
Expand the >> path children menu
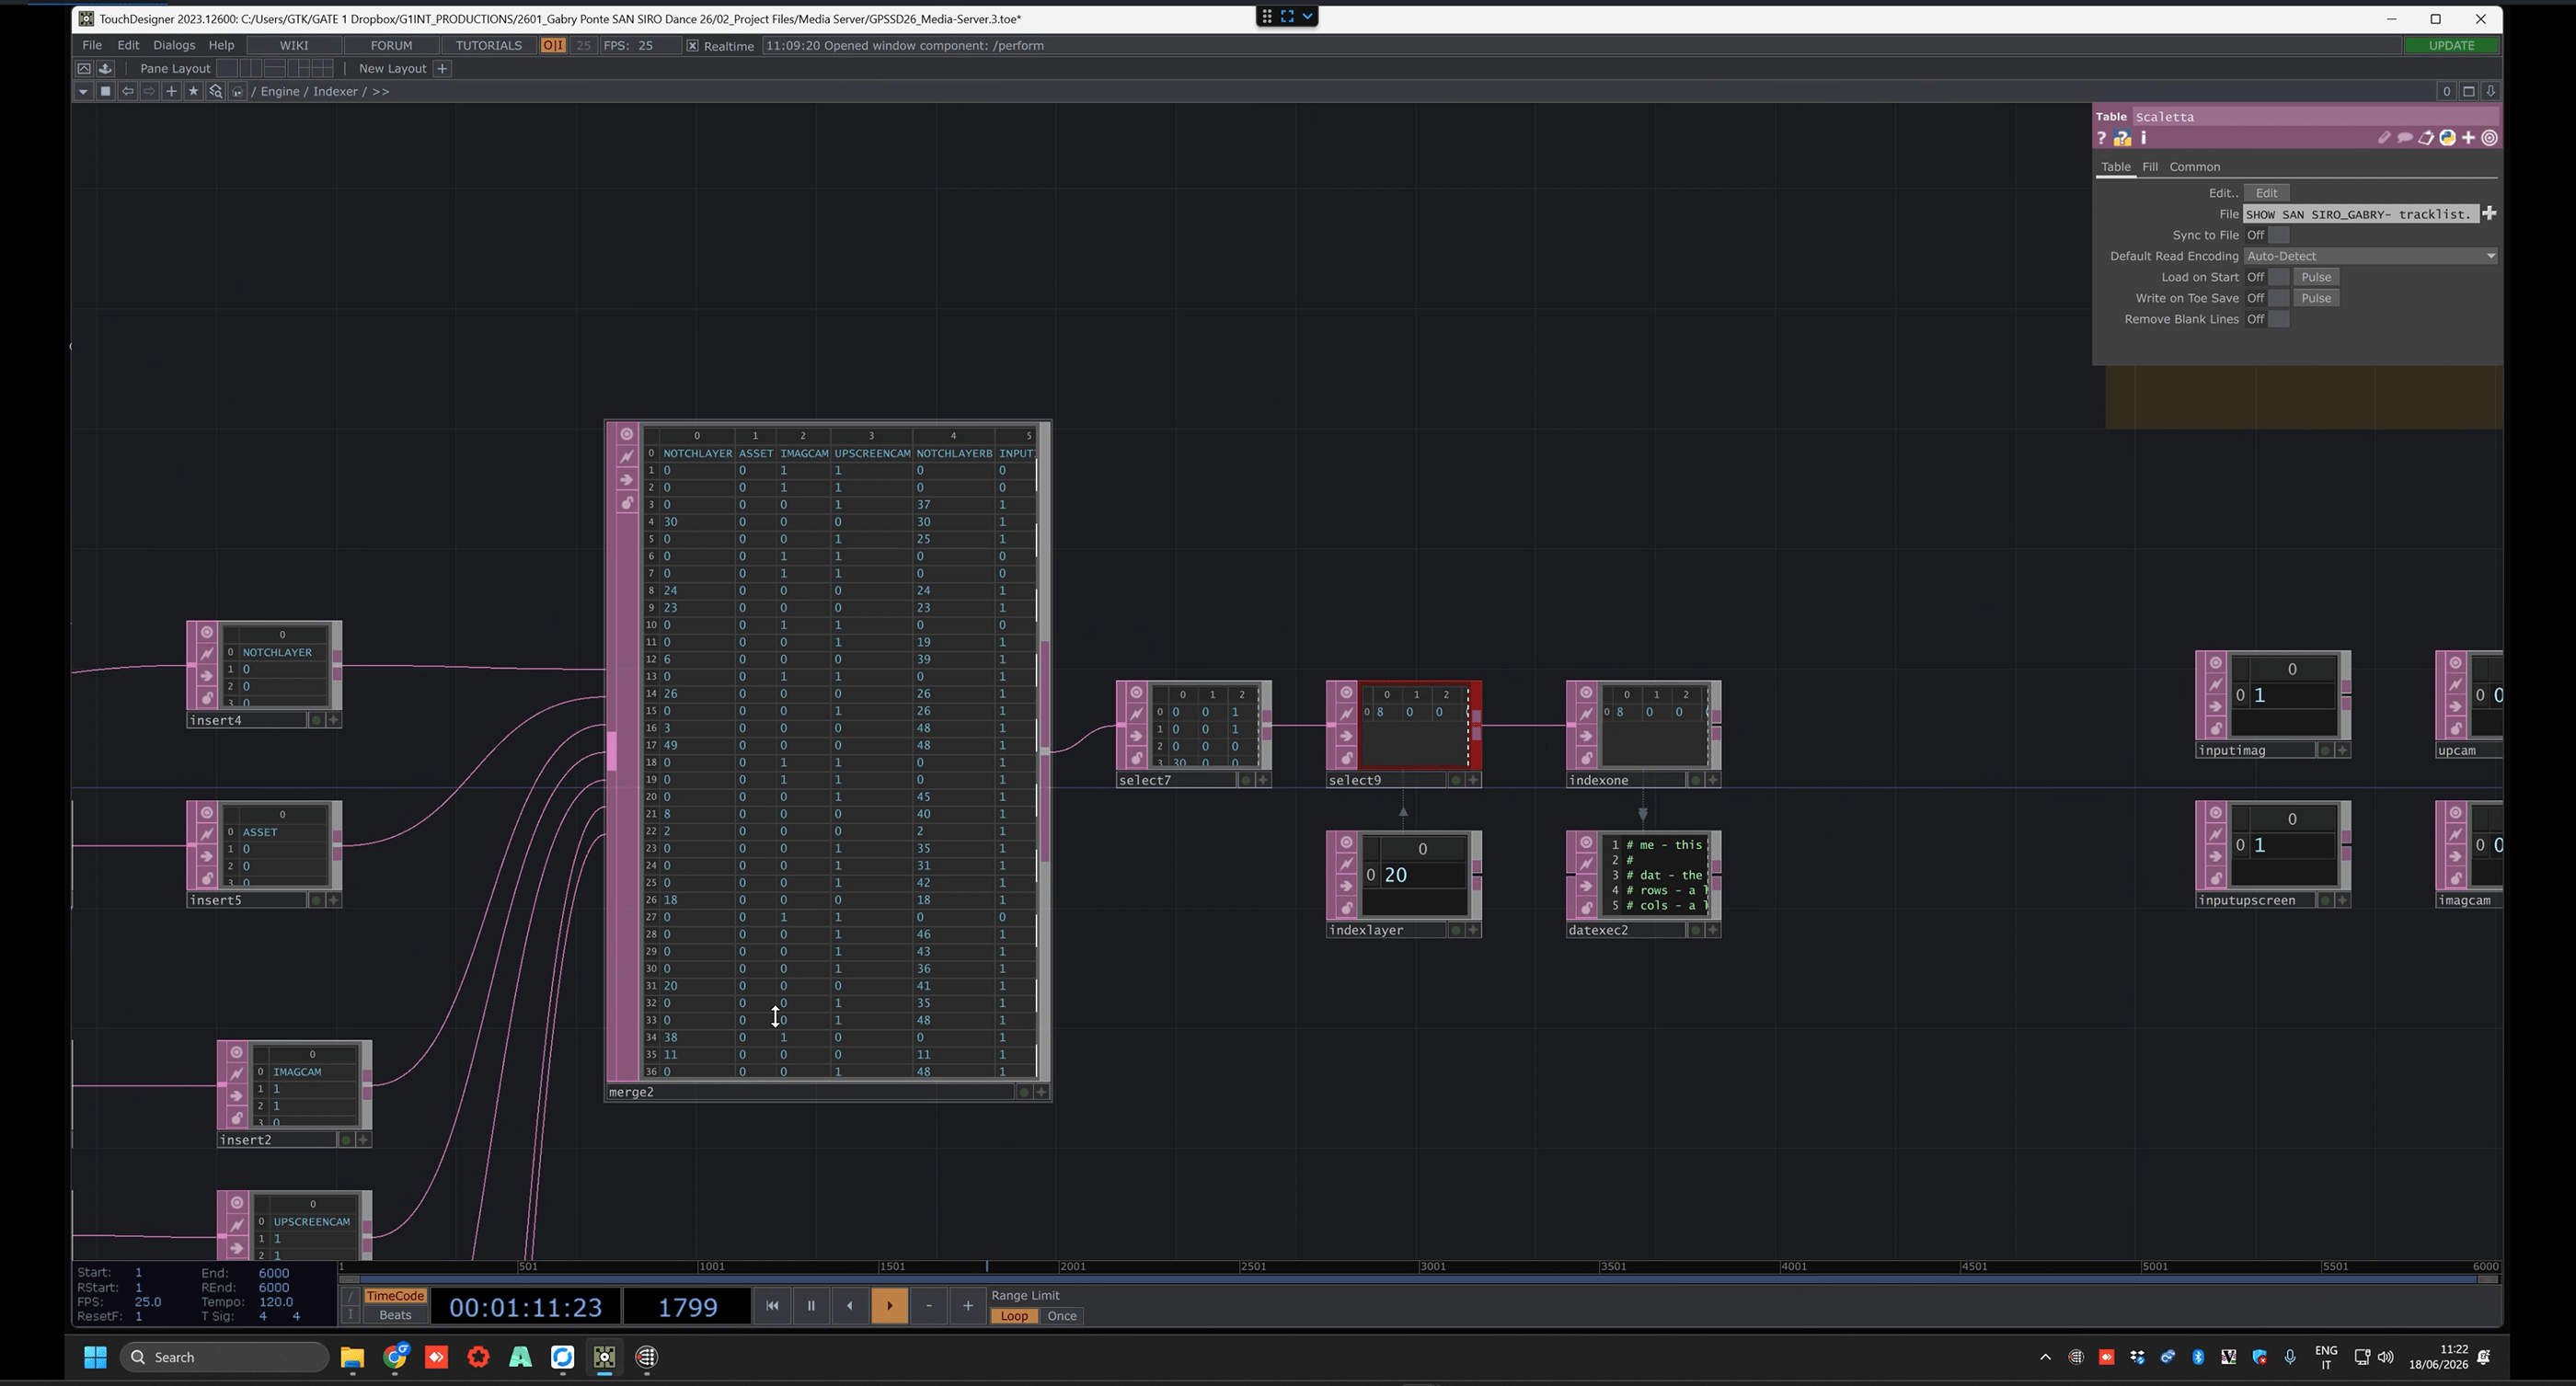(380, 91)
